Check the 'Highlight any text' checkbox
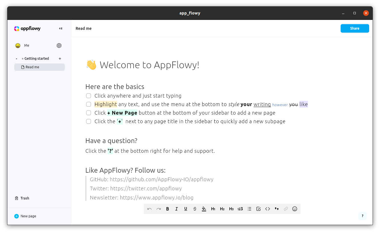 coord(88,104)
